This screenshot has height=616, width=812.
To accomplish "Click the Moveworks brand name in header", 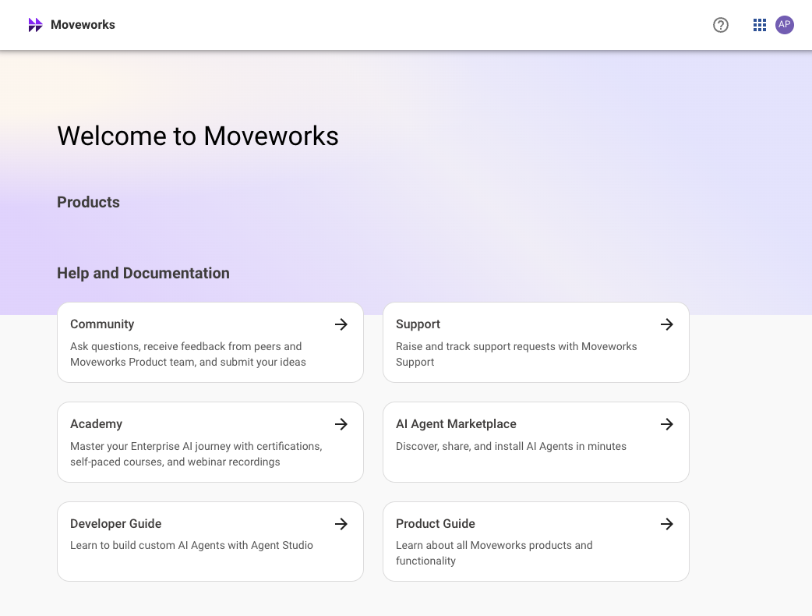I will coord(83,25).
